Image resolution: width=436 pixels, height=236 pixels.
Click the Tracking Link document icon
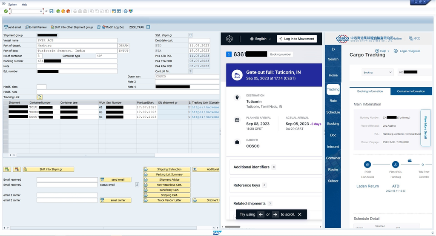(x=40, y=97)
